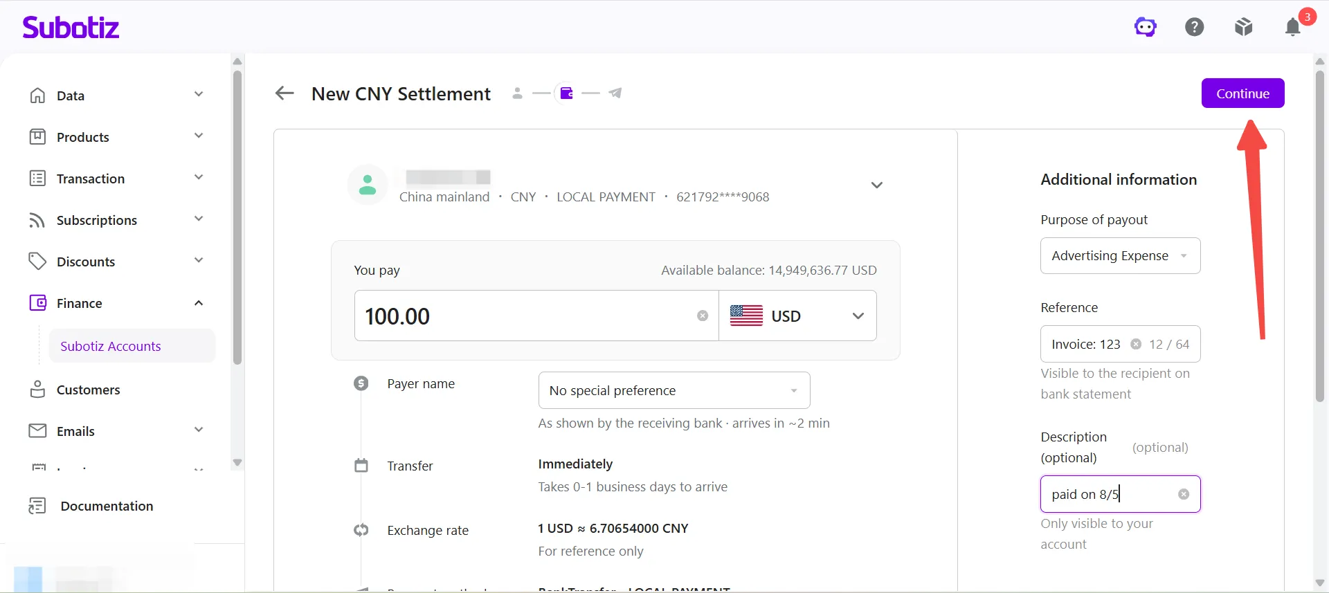
Task: Open the USD currency dropdown
Action: 797,316
